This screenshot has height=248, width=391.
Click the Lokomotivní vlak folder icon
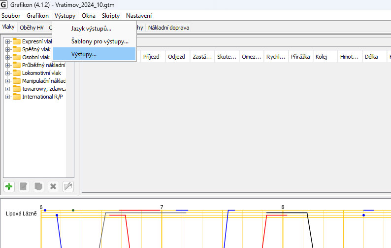[17, 73]
